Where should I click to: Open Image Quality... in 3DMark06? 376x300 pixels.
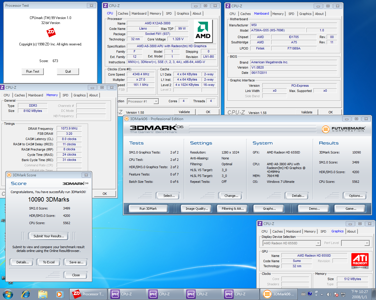pyautogui.click(x=197, y=209)
